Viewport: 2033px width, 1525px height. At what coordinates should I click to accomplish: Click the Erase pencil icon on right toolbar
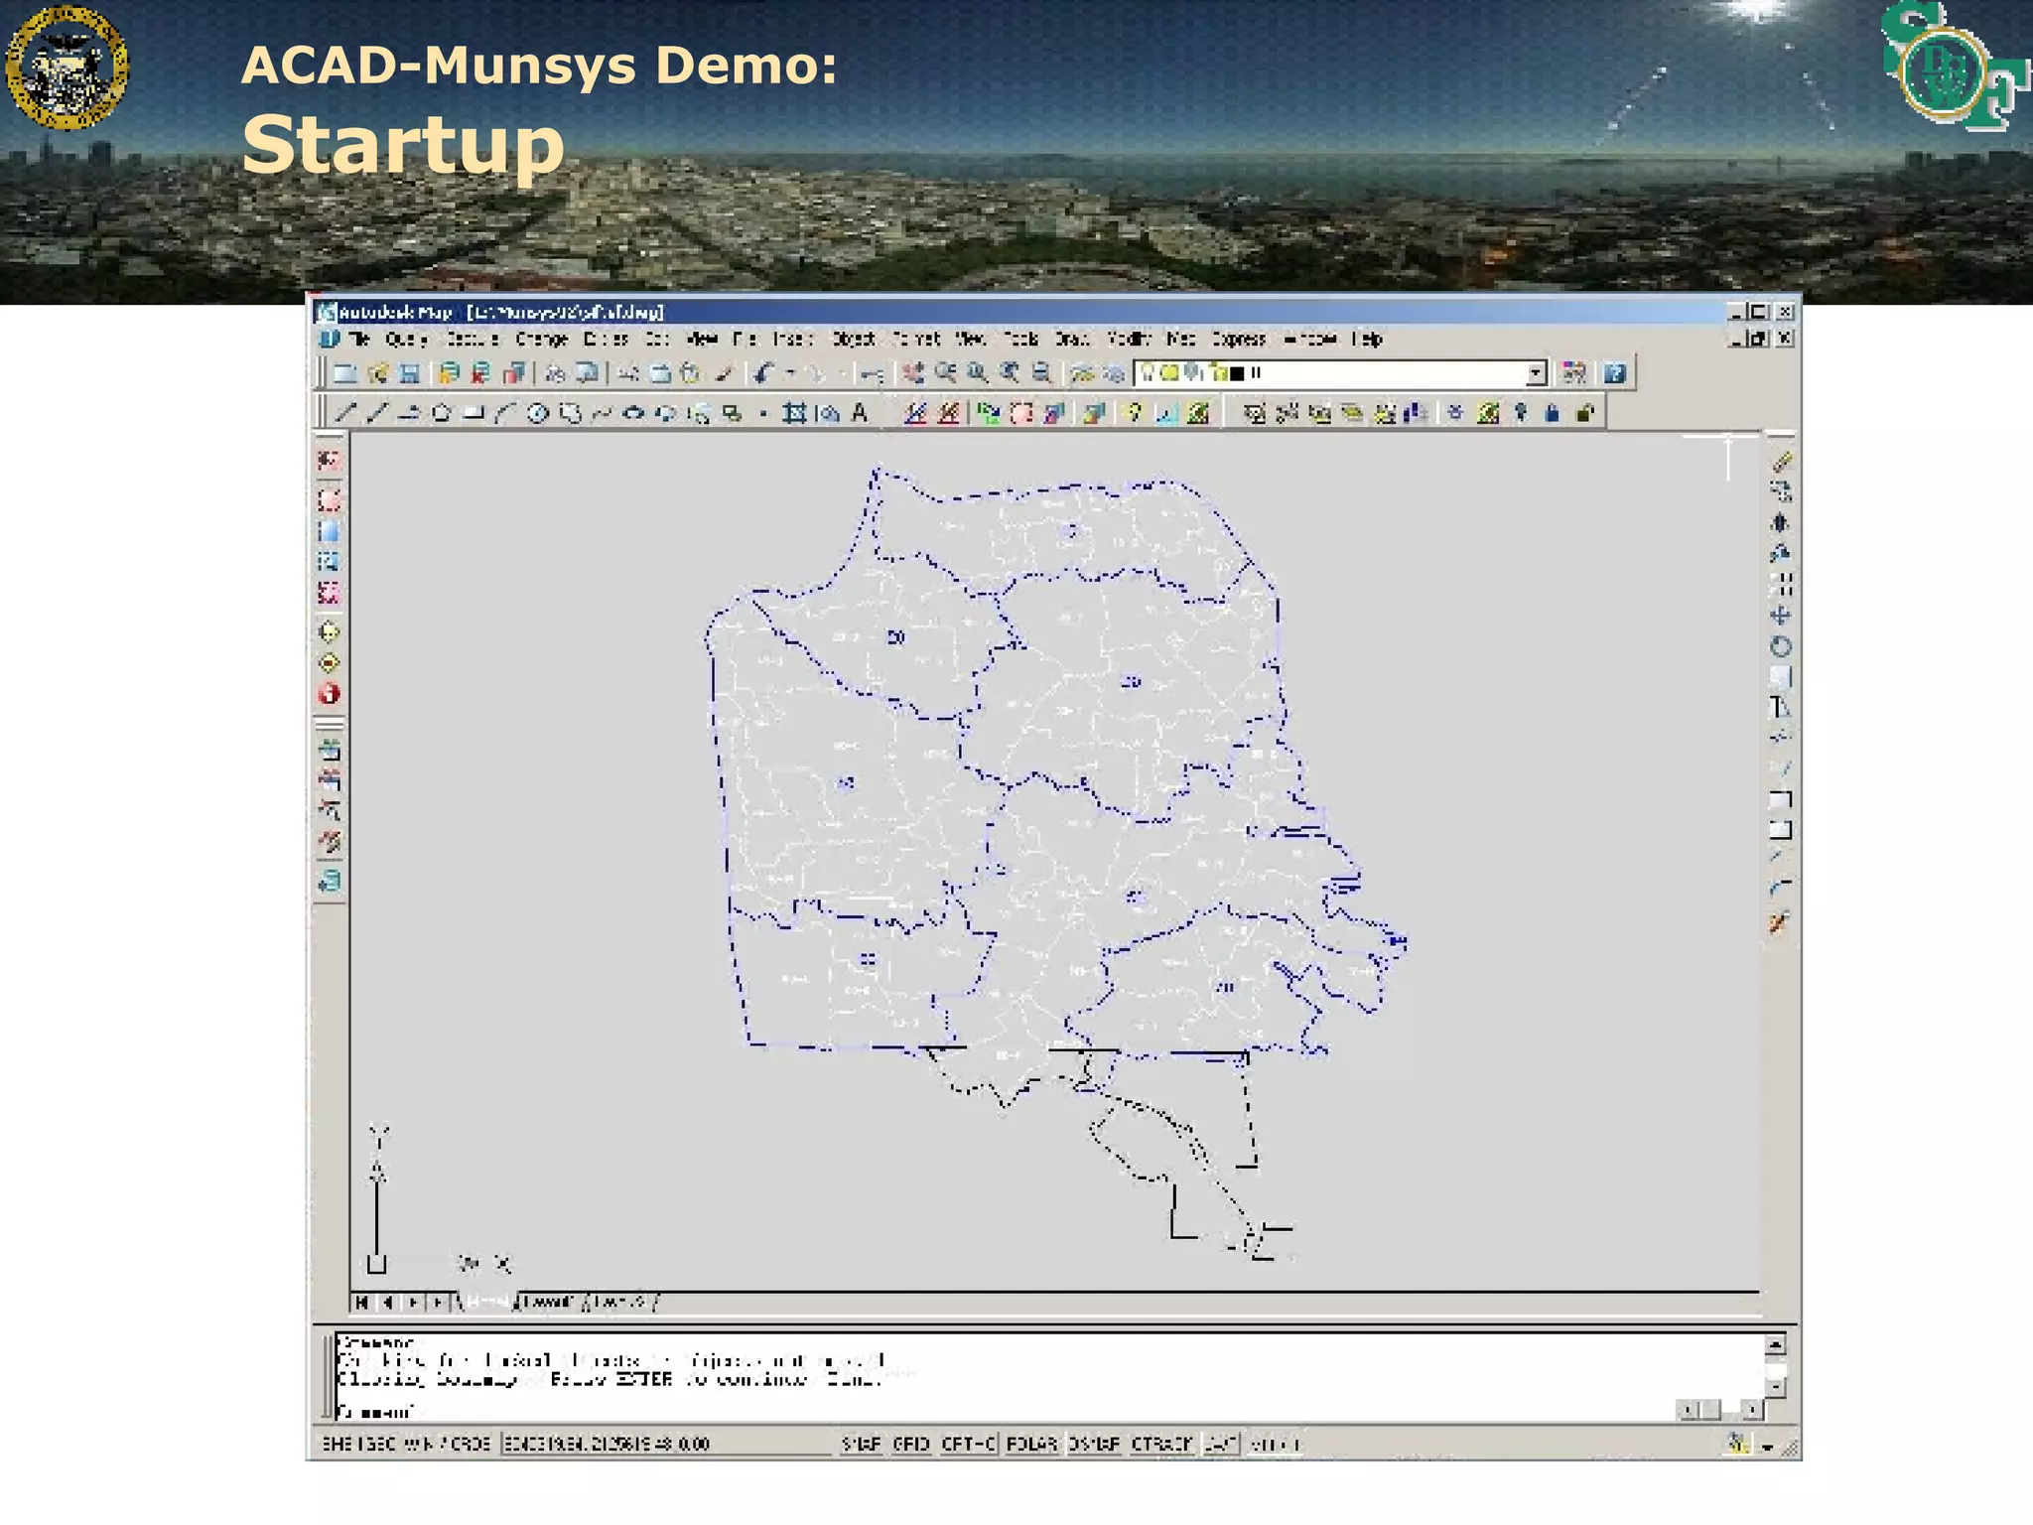click(1781, 462)
